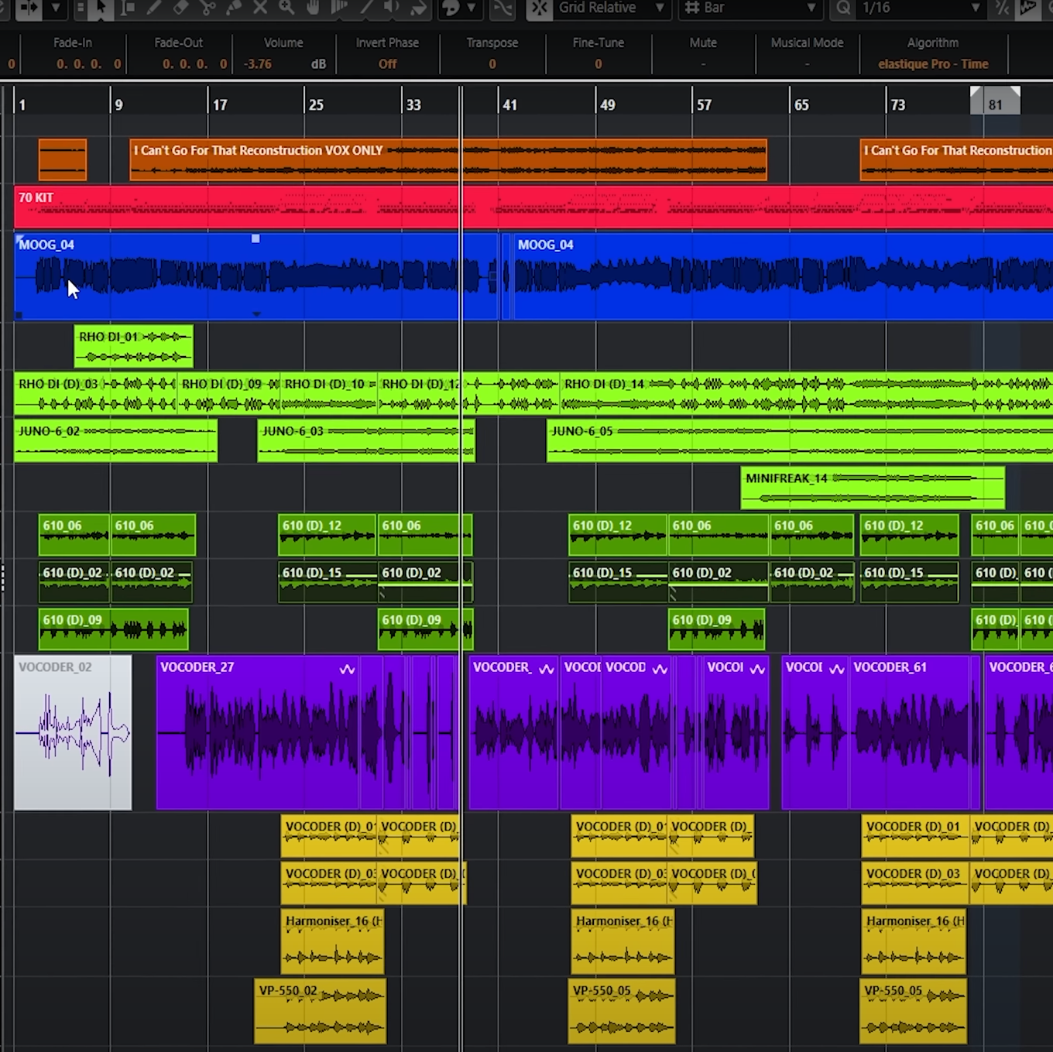Select the first Harmoniser_16 clip near bar 25
The image size is (1053, 1052).
332,941
